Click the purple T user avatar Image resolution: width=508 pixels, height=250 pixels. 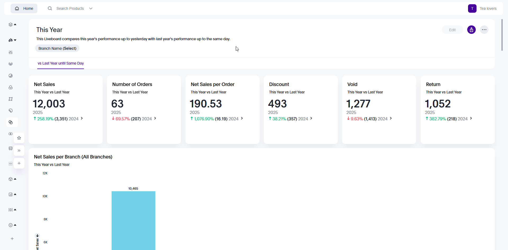point(472,8)
